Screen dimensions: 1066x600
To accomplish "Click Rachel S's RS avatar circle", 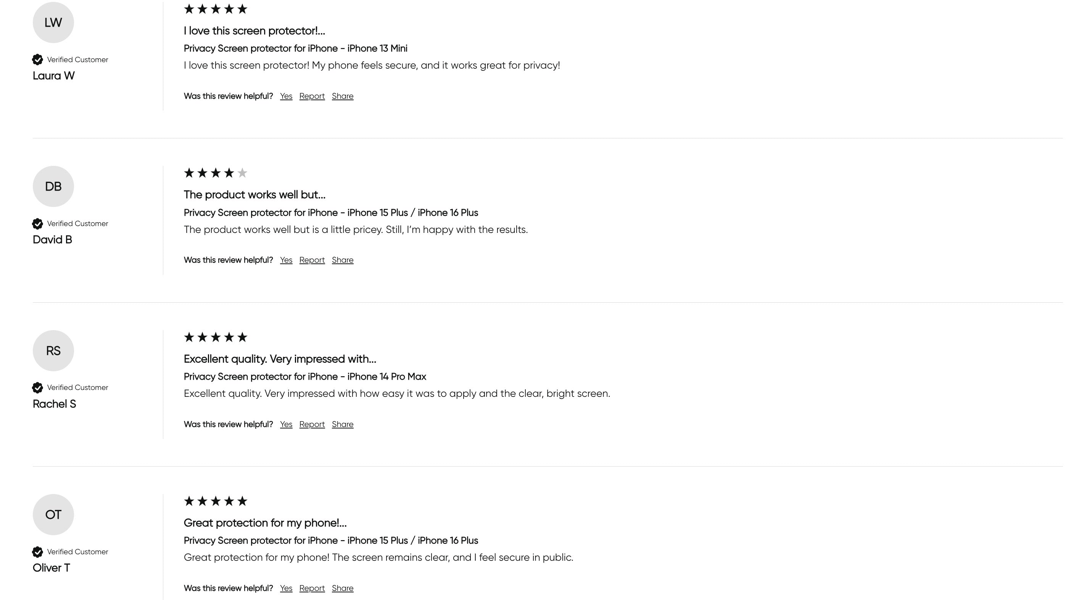I will point(53,351).
